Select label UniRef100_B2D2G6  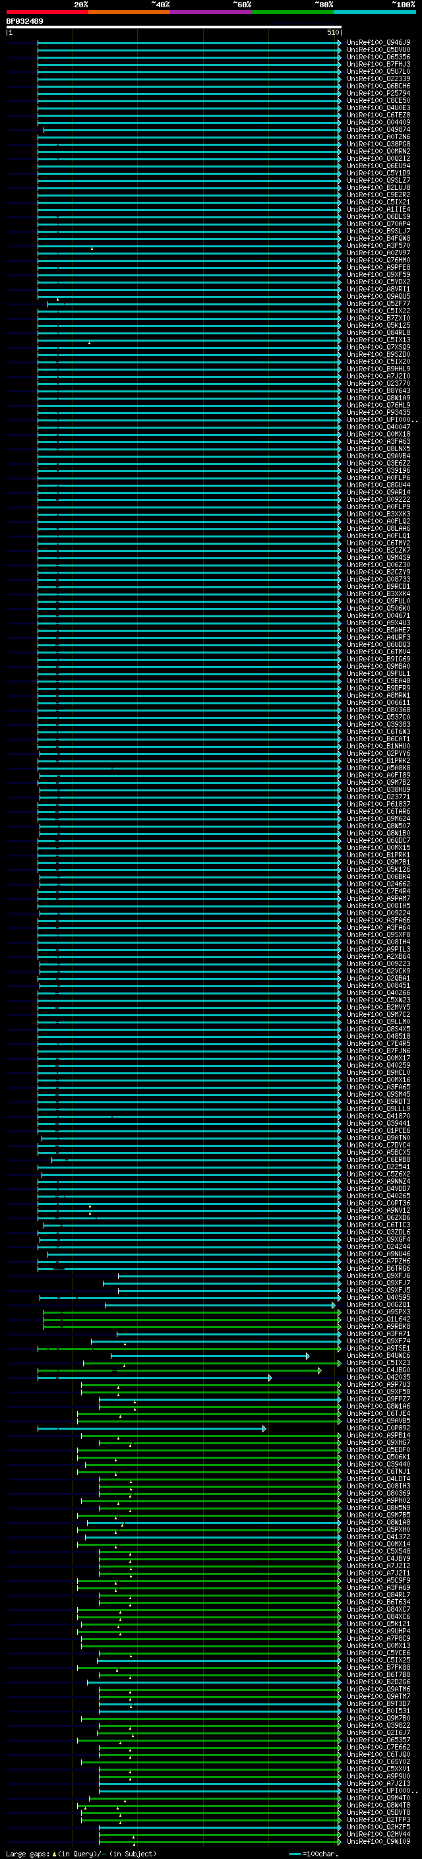click(378, 1682)
